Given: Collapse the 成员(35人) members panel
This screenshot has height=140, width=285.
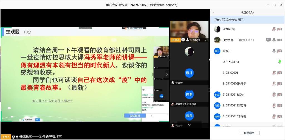Looking at the screenshot, I should coord(213,12).
